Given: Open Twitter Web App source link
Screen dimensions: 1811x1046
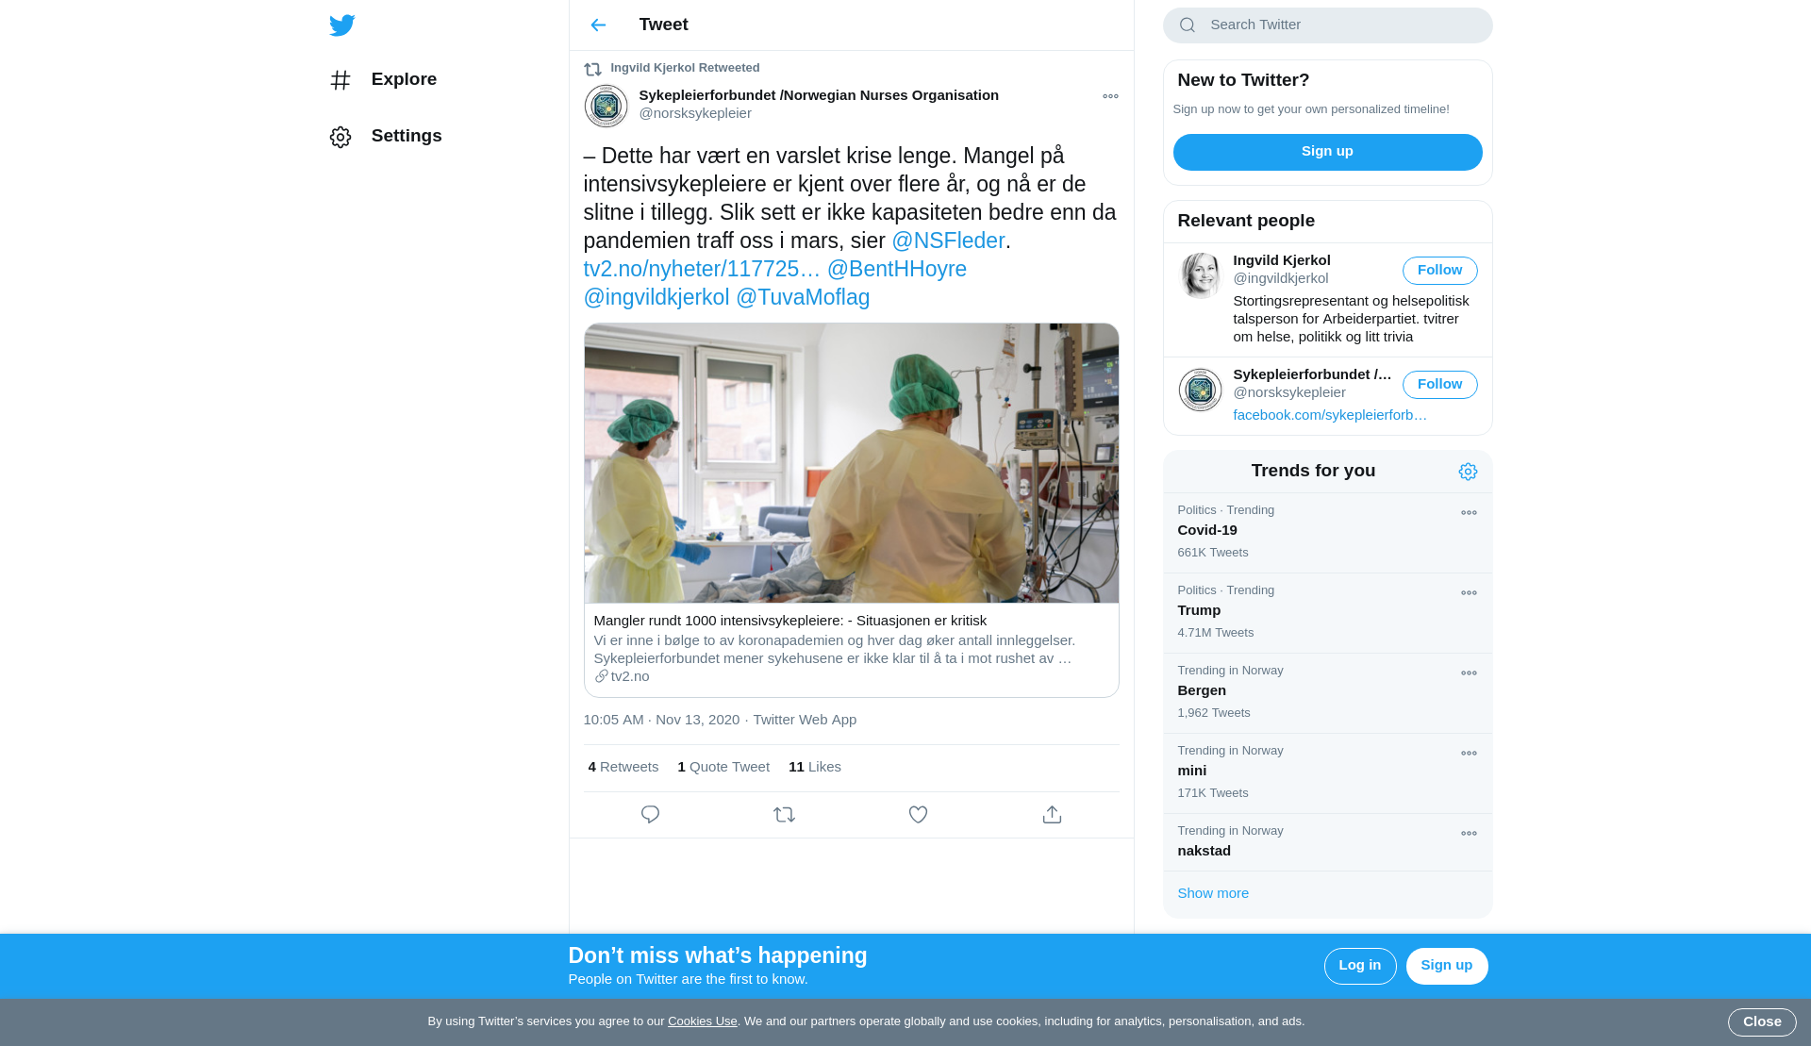Looking at the screenshot, I should [x=805, y=720].
